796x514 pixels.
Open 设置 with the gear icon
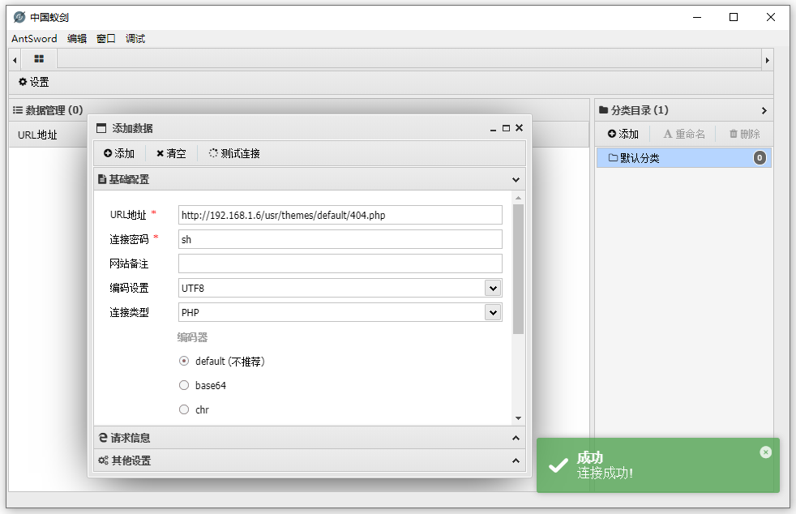pyautogui.click(x=33, y=82)
